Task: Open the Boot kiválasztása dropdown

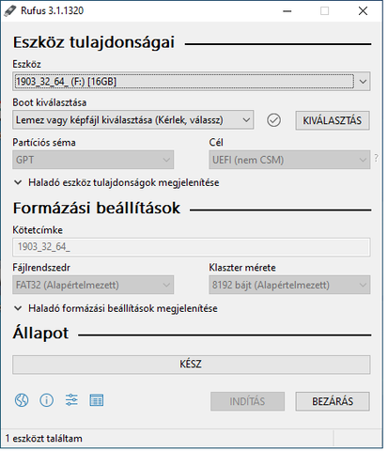Action: tap(133, 120)
